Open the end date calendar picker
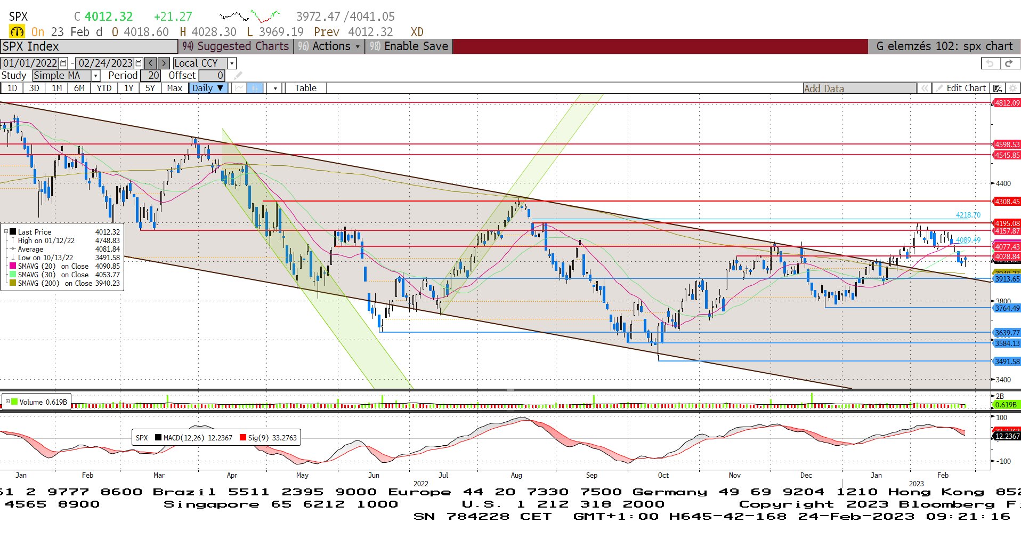This screenshot has width=1021, height=546. [139, 63]
